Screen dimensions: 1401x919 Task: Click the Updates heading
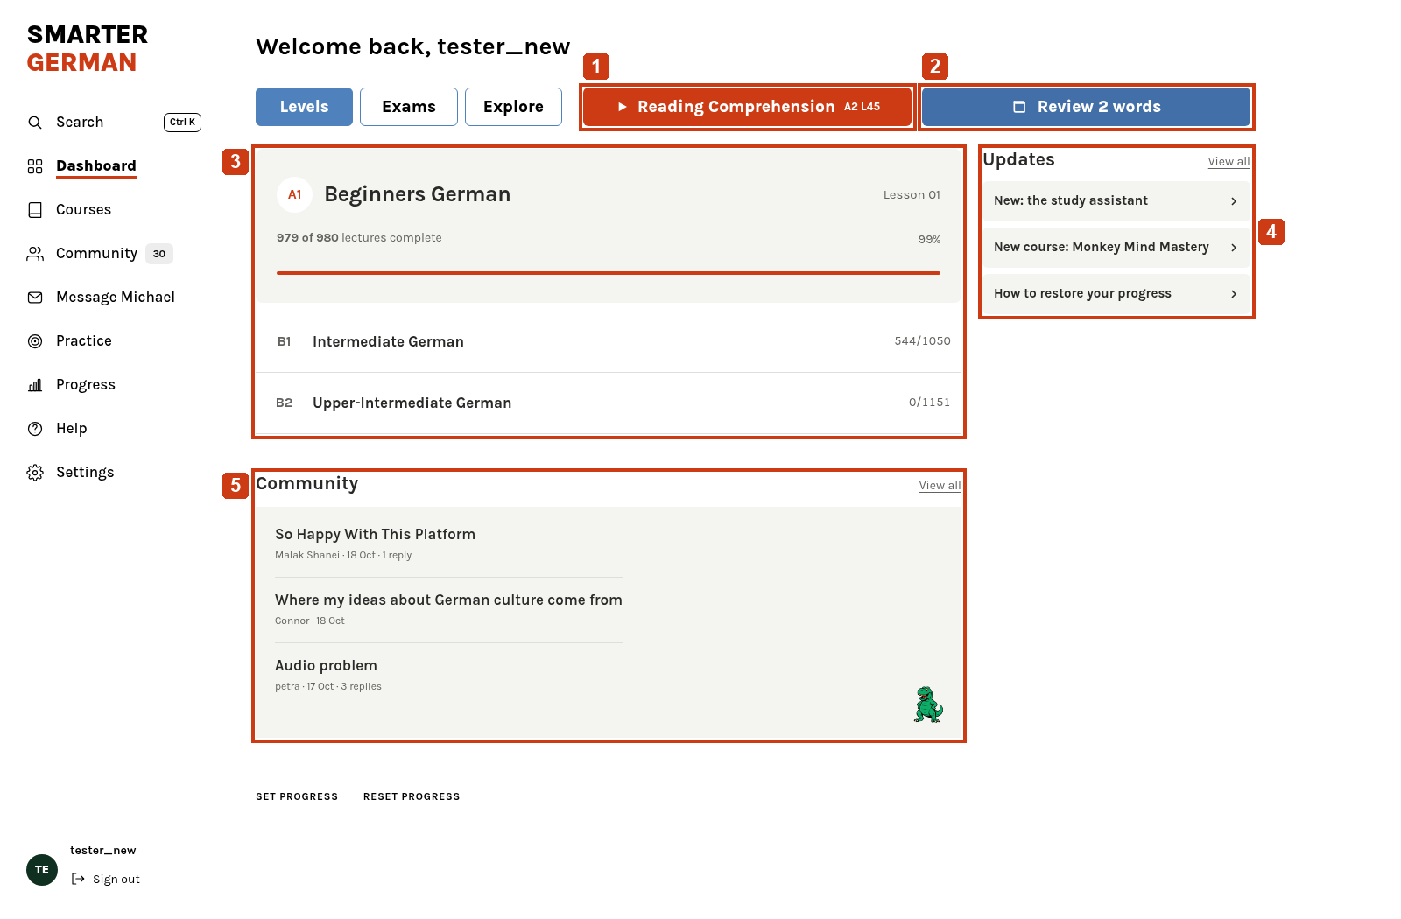[x=1018, y=160]
